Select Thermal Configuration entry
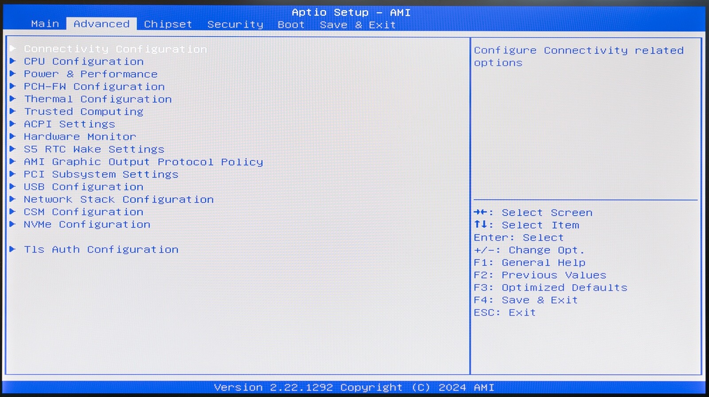The width and height of the screenshot is (709, 397). click(x=98, y=99)
